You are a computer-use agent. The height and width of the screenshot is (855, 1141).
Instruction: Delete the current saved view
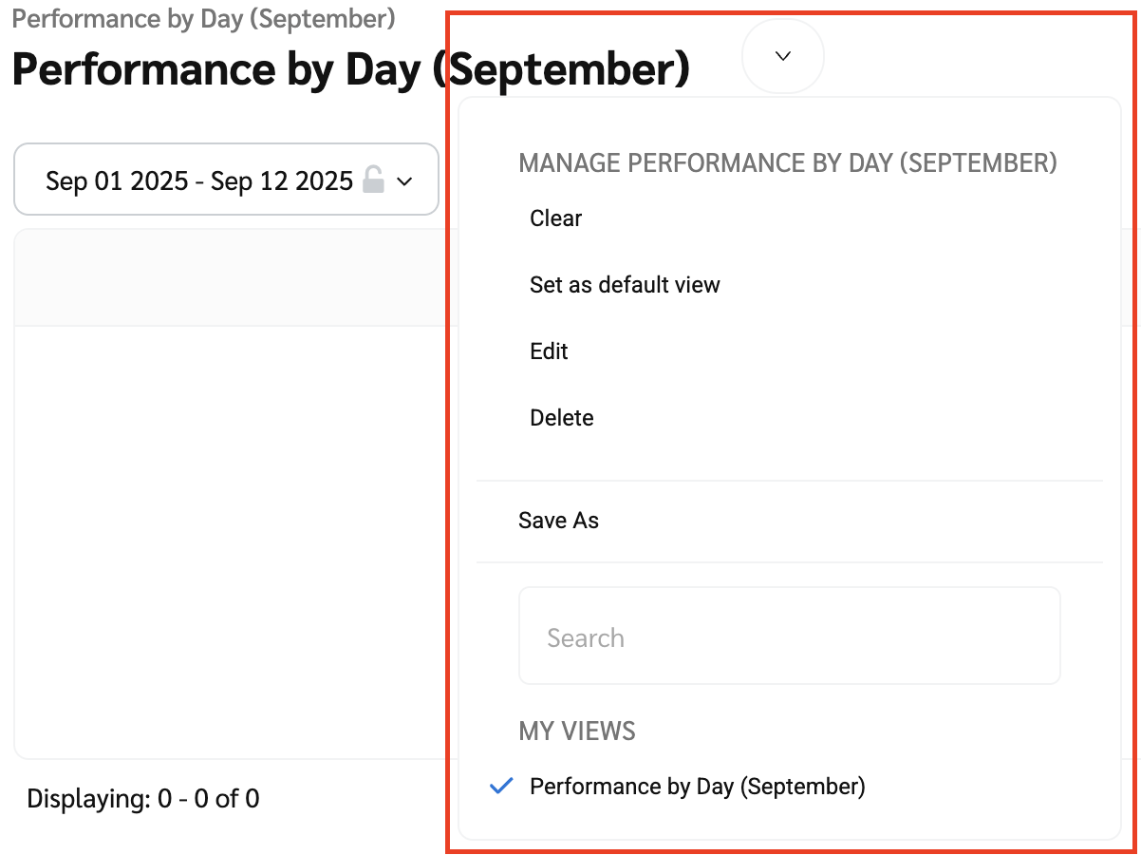coord(561,418)
